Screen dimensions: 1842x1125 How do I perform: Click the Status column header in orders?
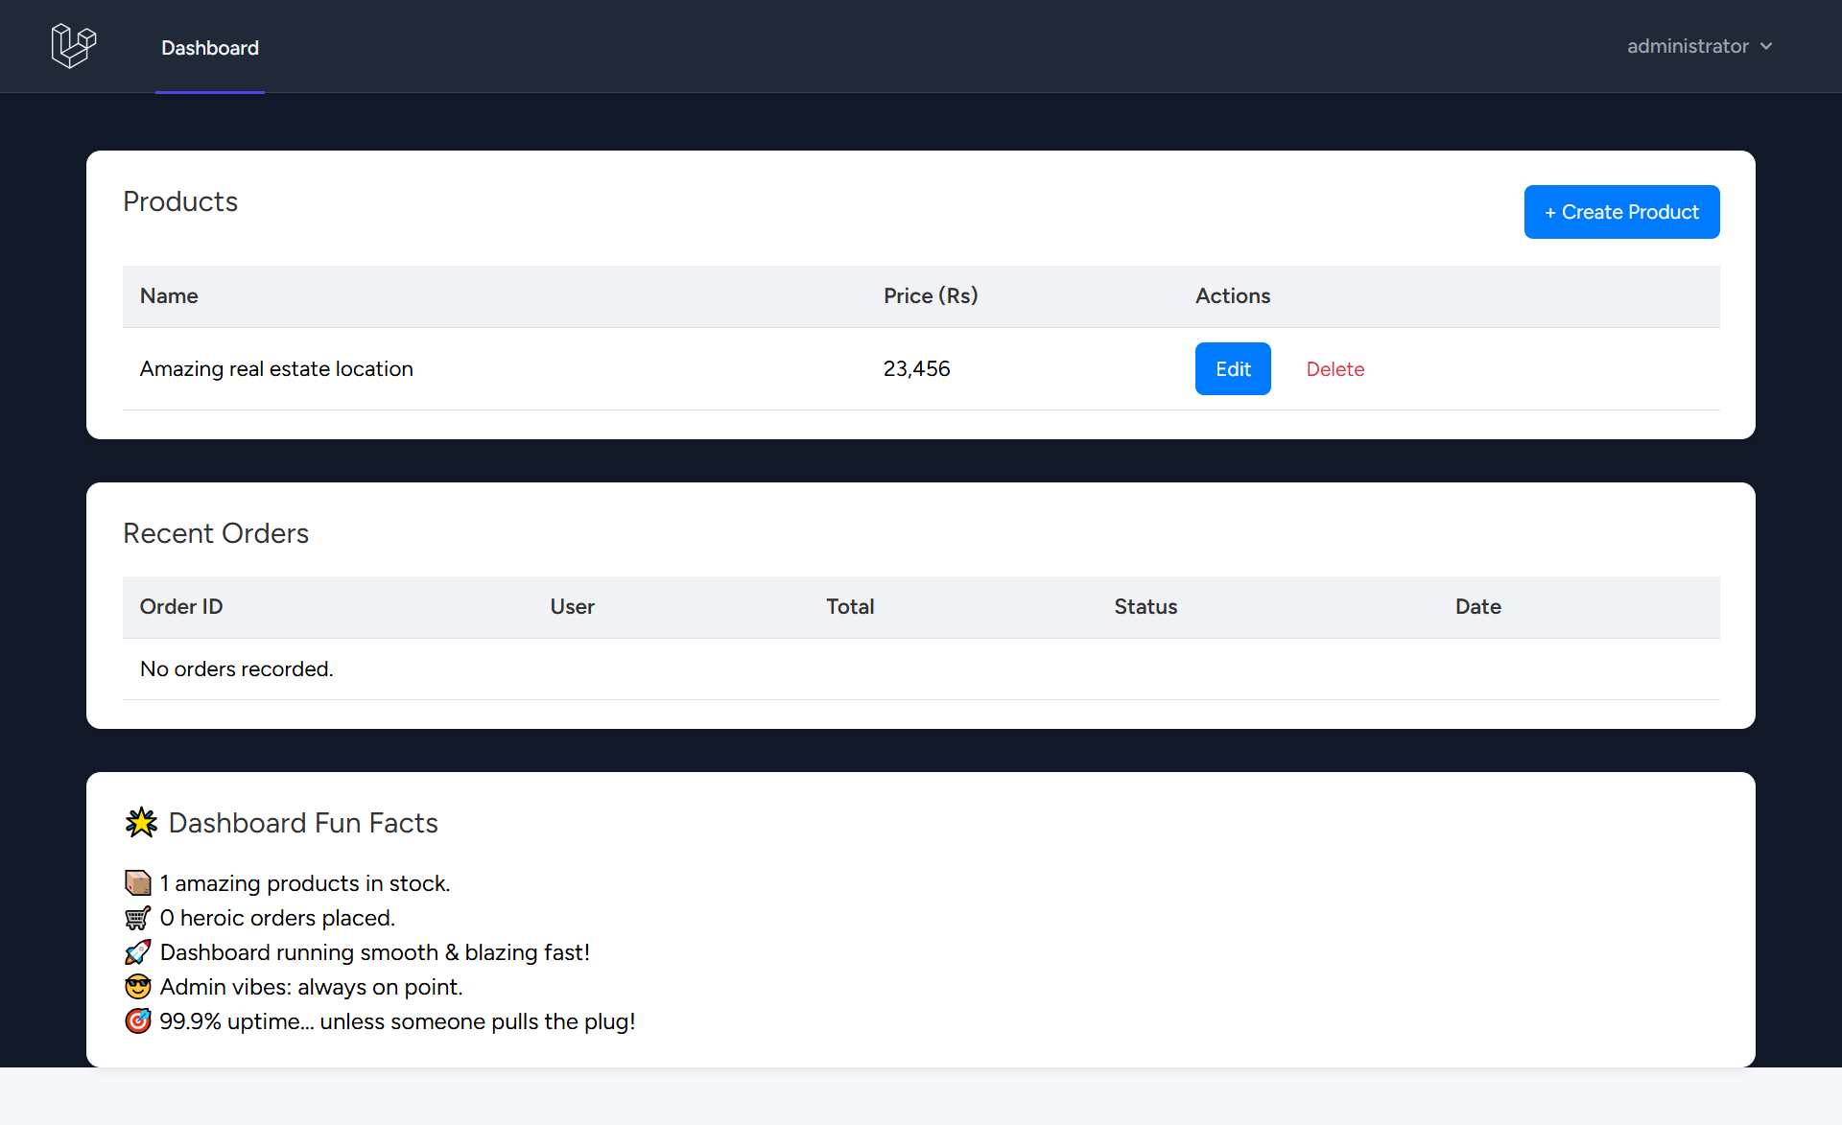tap(1145, 606)
